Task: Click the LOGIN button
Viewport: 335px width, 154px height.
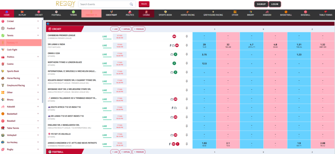Action: coord(274,4)
